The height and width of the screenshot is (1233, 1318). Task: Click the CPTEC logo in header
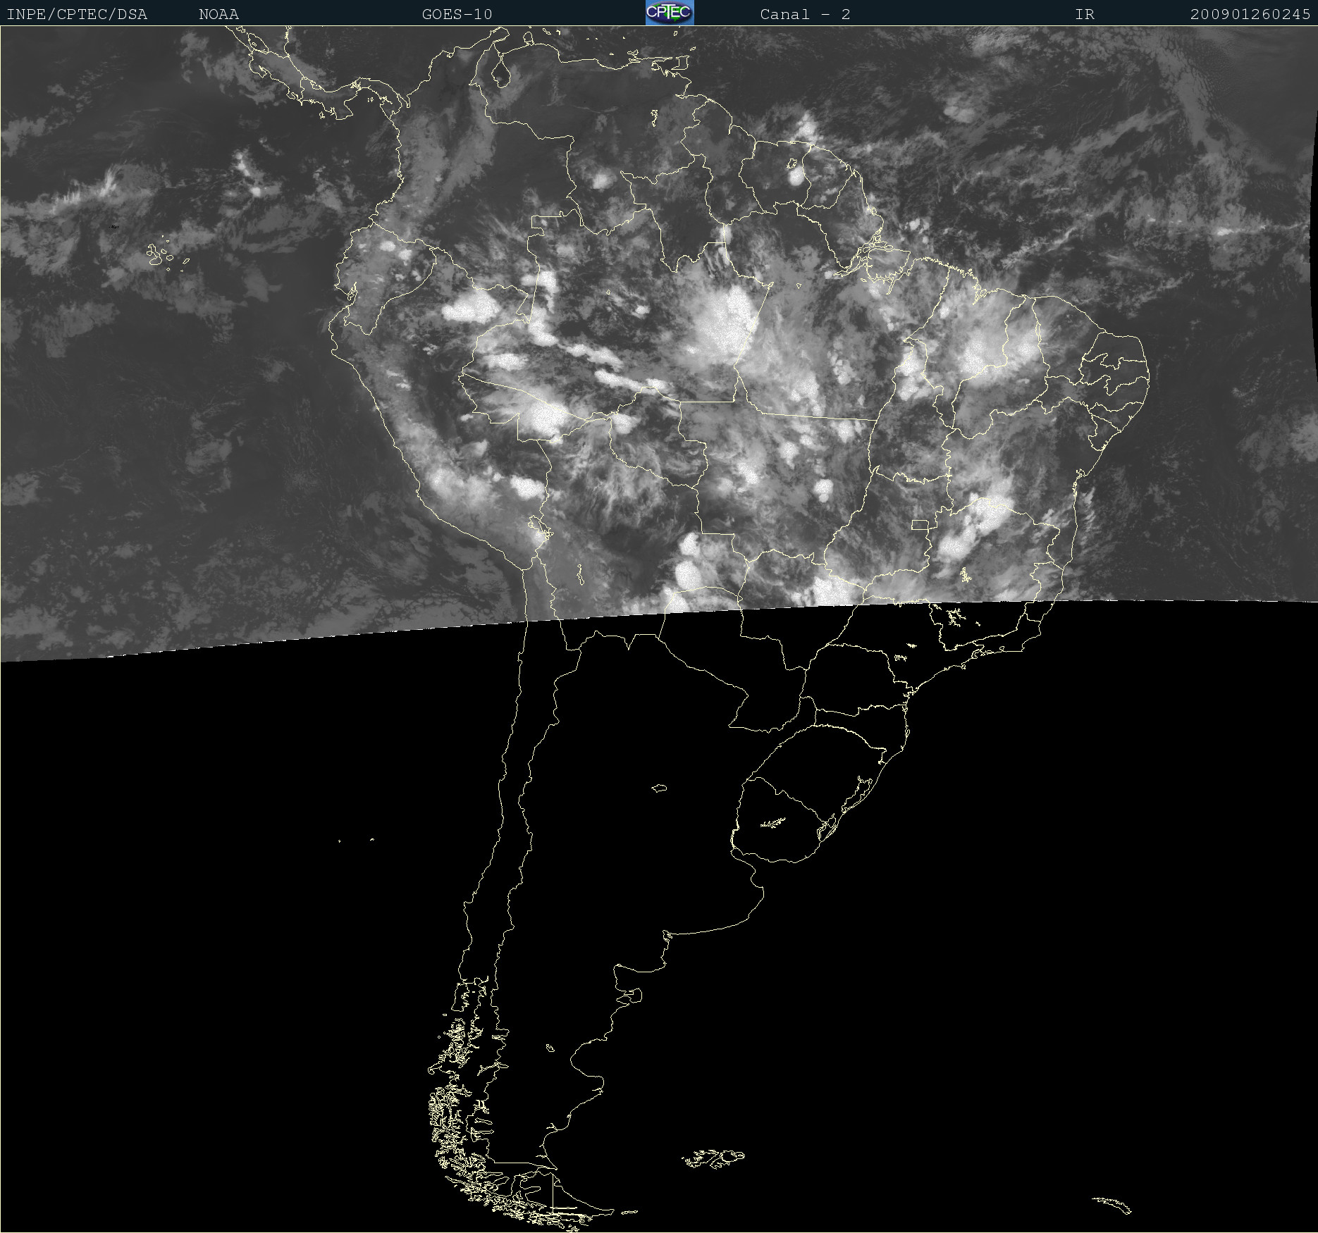(670, 13)
